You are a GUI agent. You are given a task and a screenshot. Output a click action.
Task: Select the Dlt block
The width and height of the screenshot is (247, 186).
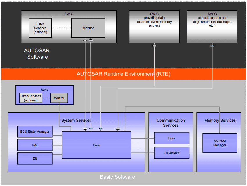35,158
